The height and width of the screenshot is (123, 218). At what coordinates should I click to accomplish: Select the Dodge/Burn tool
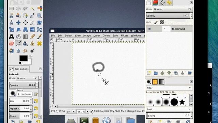click(x=32, y=51)
